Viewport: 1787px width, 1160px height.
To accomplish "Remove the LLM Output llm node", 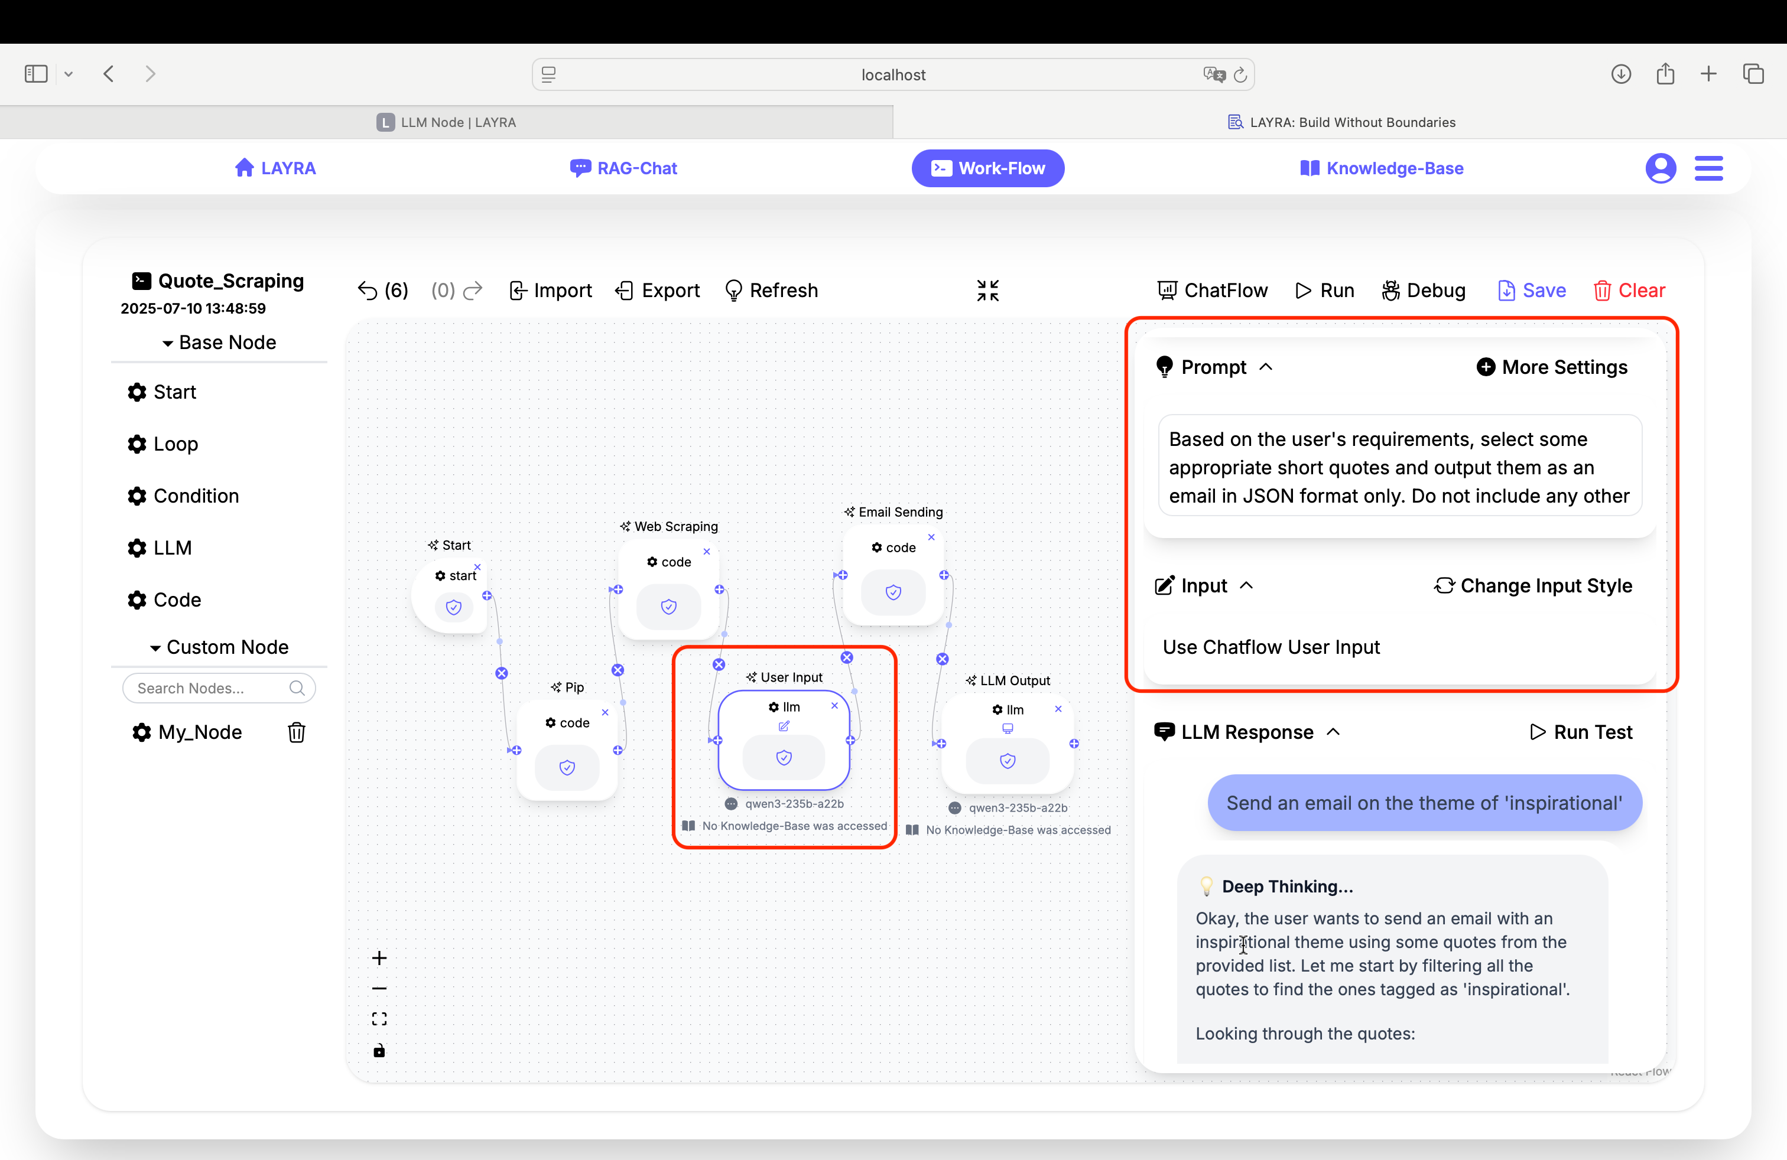I will tap(1058, 709).
